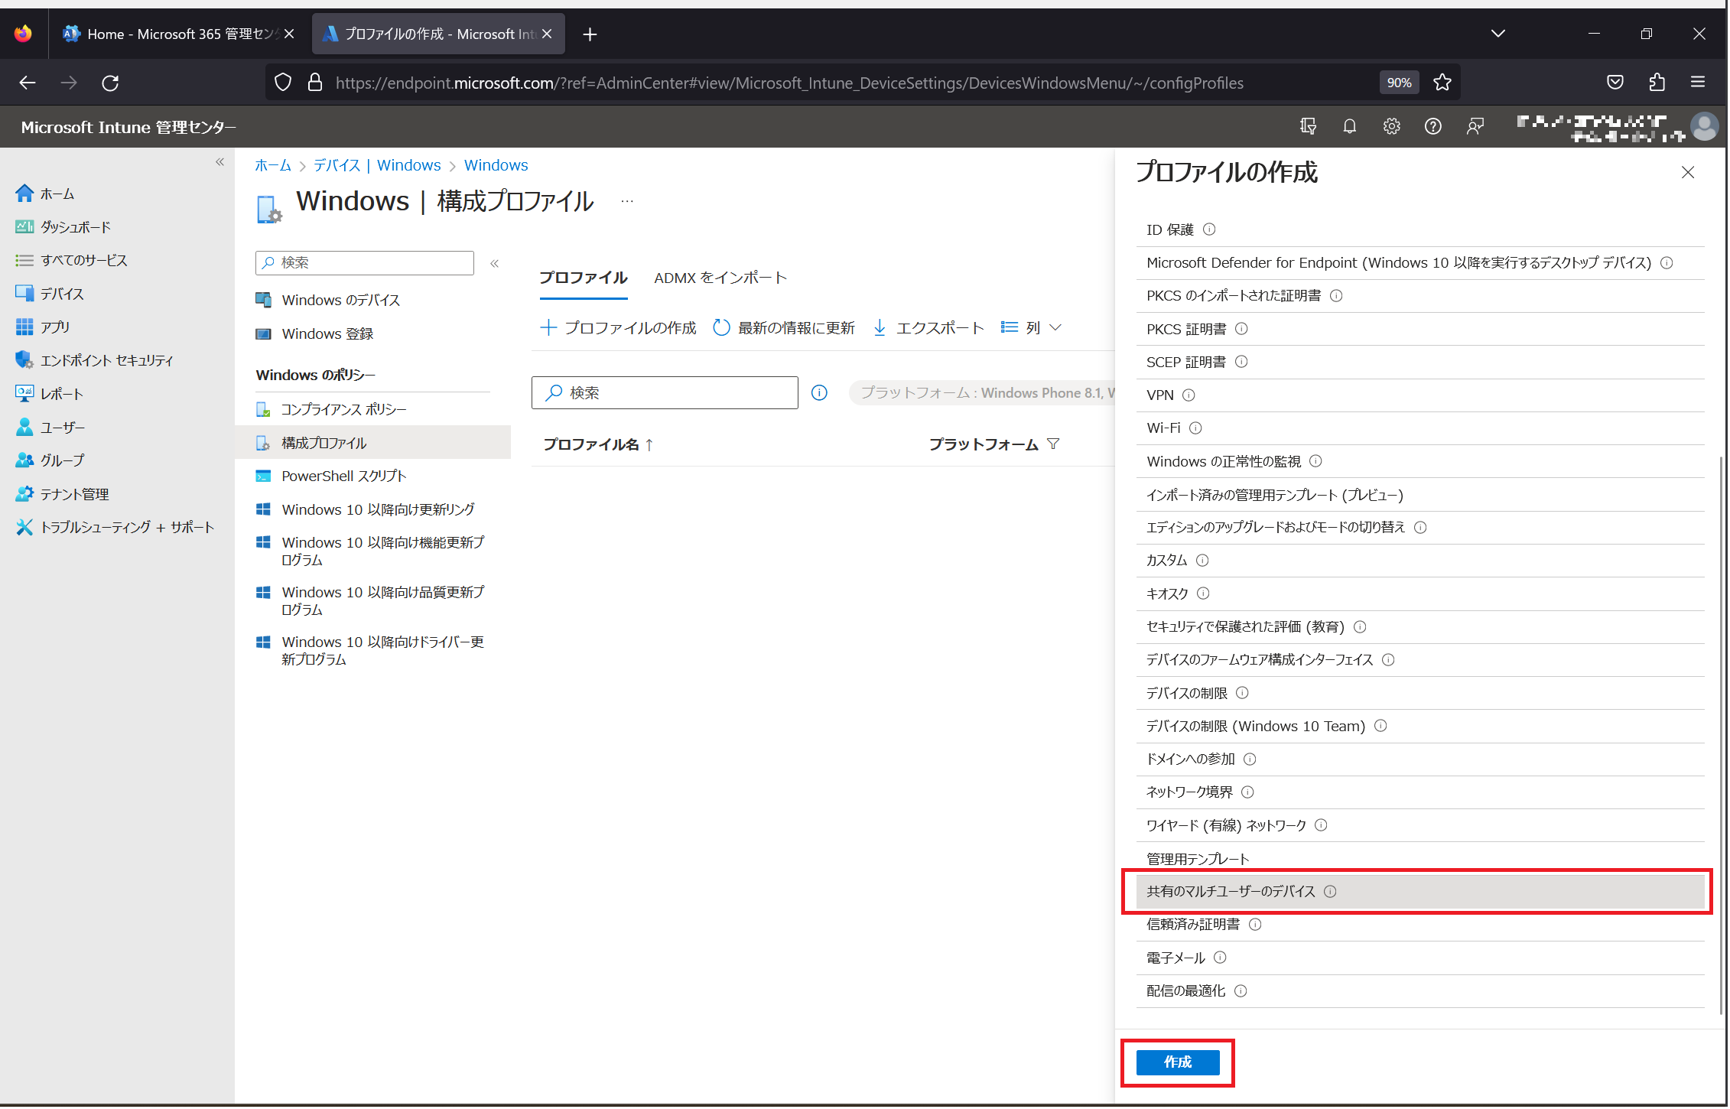
Task: Close the Home - Microsoft 365 tab
Action: coord(289,34)
